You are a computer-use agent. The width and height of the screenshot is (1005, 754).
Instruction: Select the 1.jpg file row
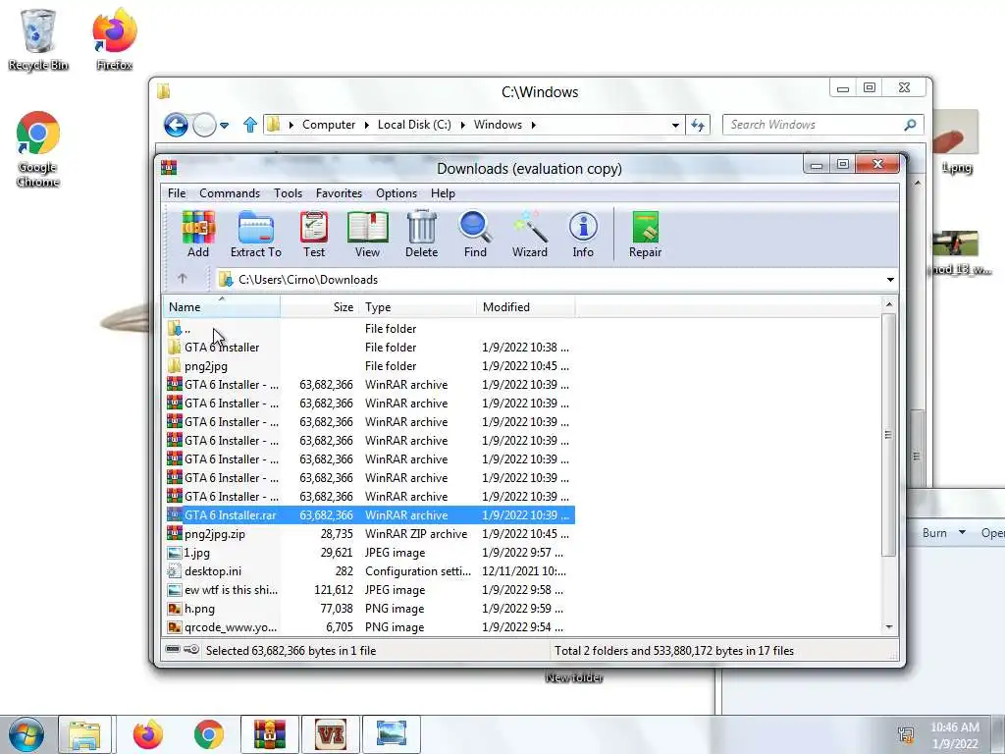[x=369, y=552]
